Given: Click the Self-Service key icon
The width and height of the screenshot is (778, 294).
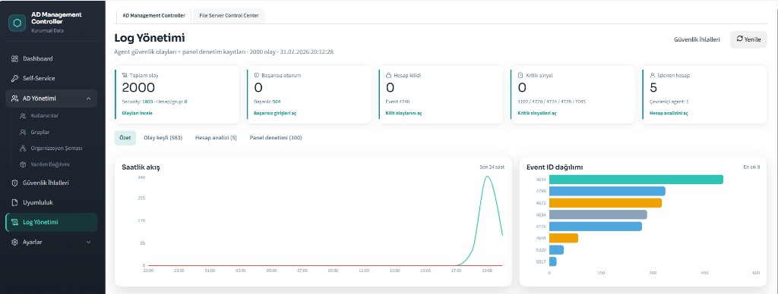Looking at the screenshot, I should tap(15, 79).
